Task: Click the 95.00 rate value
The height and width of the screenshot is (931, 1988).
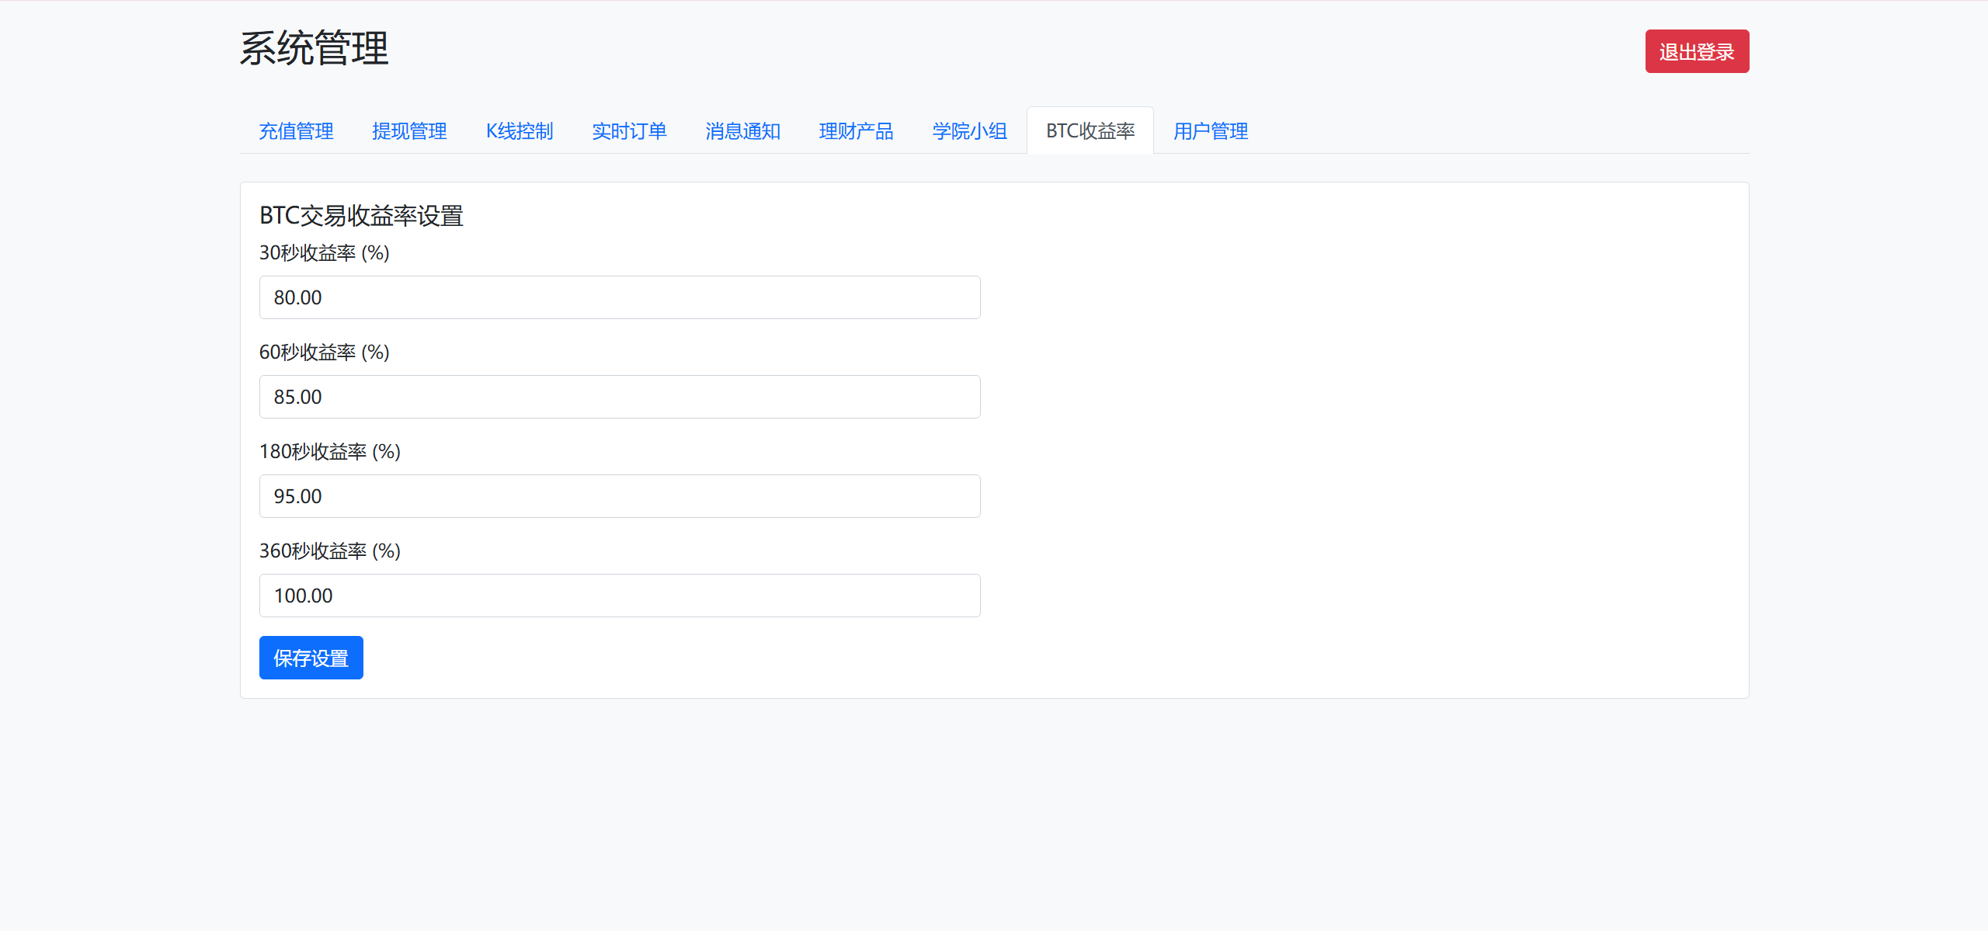Action: 298,496
